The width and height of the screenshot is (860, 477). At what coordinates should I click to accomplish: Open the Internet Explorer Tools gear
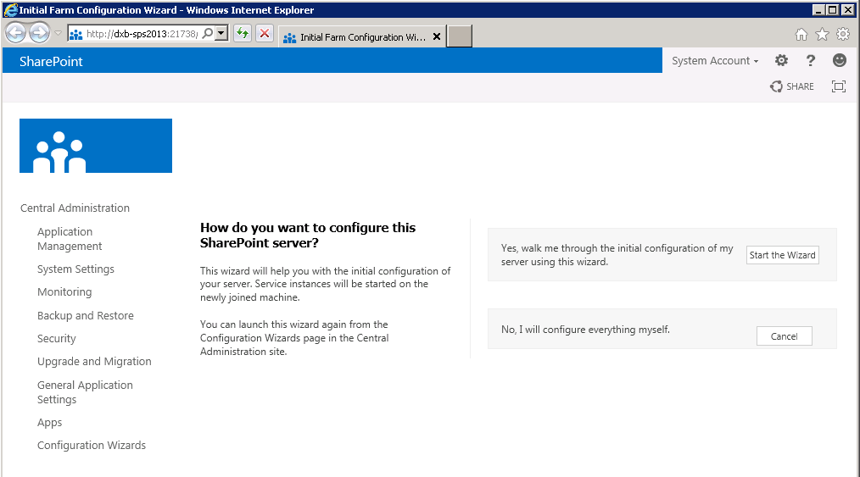coord(843,35)
